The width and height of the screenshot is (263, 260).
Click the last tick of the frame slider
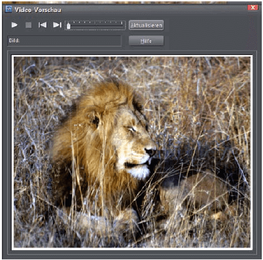point(122,22)
